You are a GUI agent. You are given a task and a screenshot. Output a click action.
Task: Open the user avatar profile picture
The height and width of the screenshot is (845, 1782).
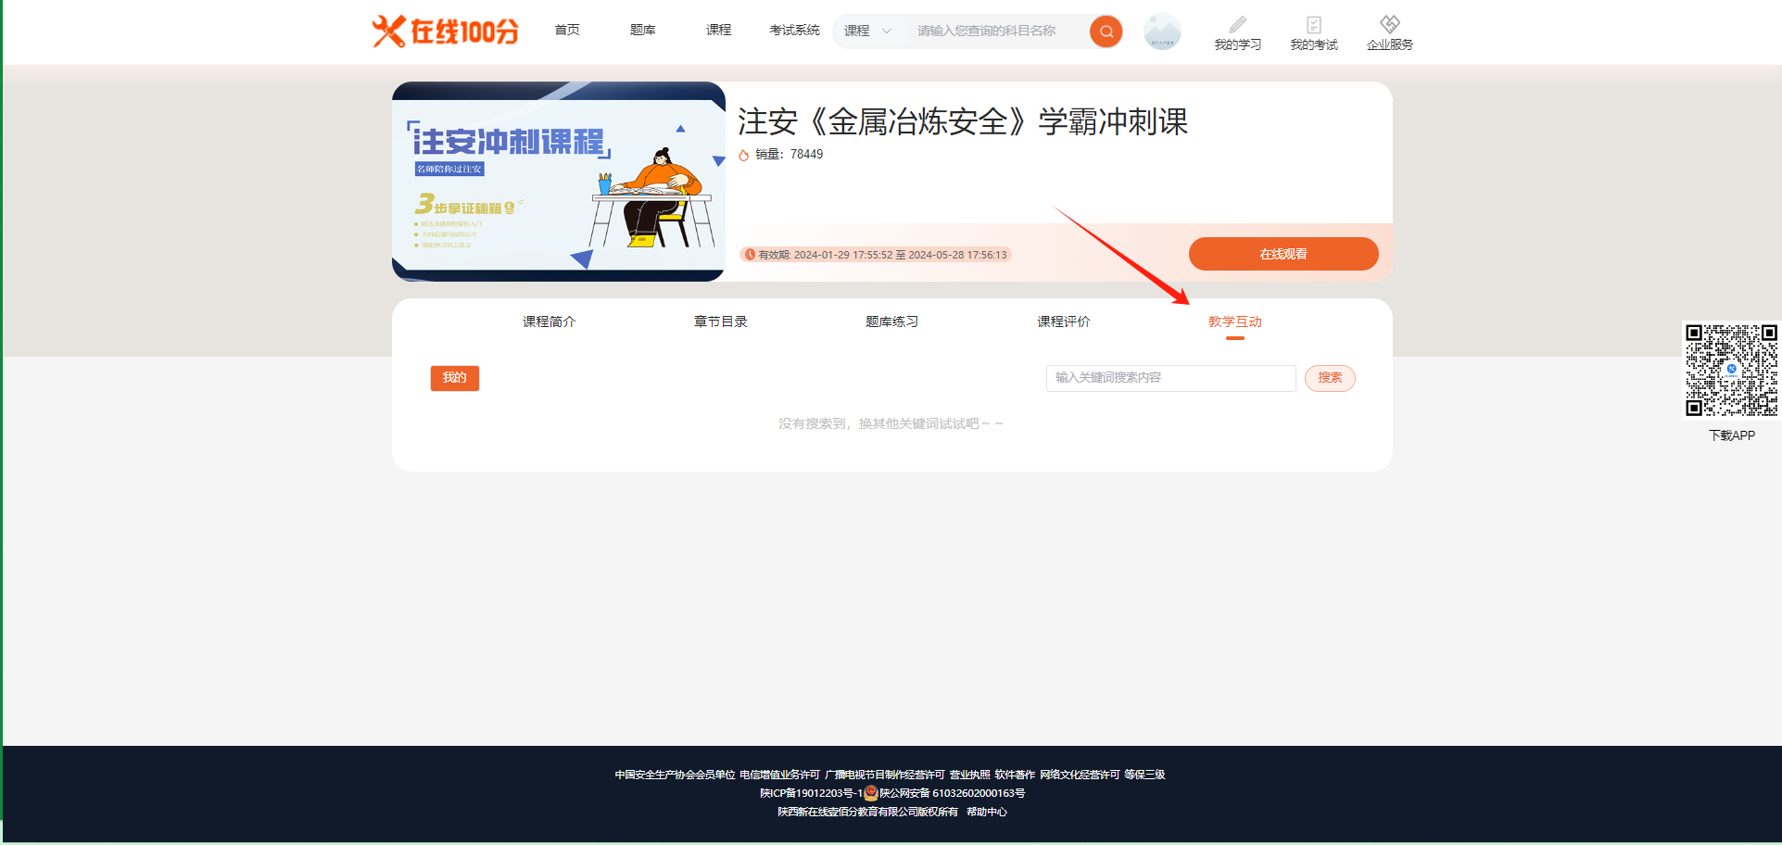pyautogui.click(x=1162, y=31)
